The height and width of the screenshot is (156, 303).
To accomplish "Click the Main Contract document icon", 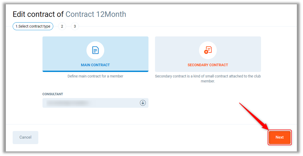I will click(95, 50).
